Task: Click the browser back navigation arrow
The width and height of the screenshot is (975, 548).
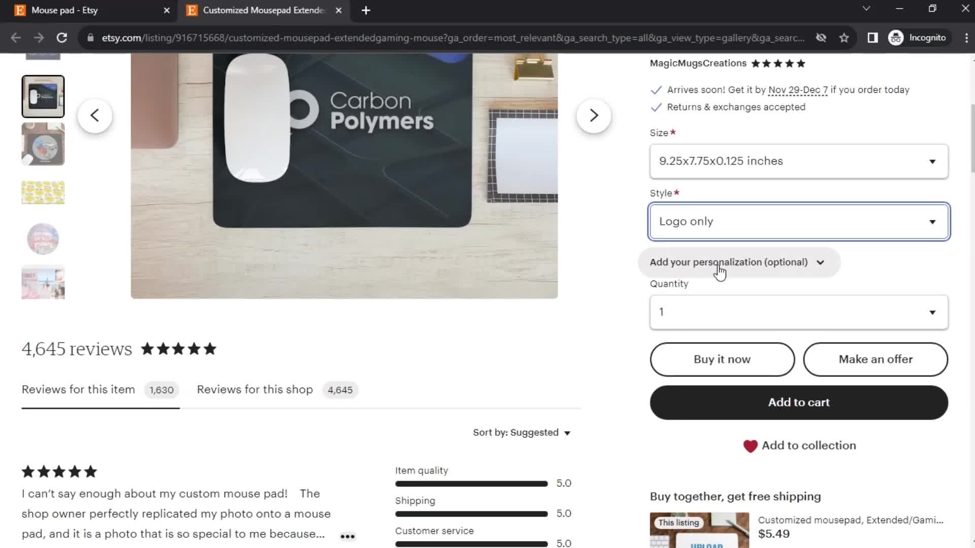Action: click(15, 38)
